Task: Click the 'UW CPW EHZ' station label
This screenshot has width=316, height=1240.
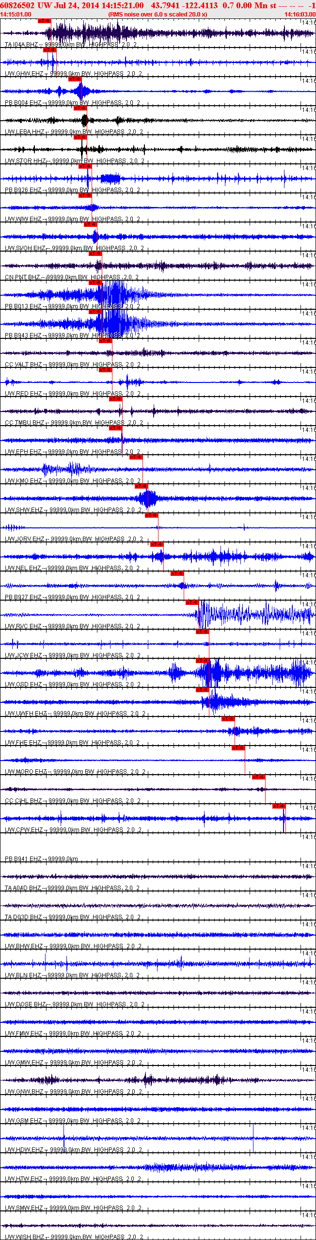Action: tap(24, 830)
